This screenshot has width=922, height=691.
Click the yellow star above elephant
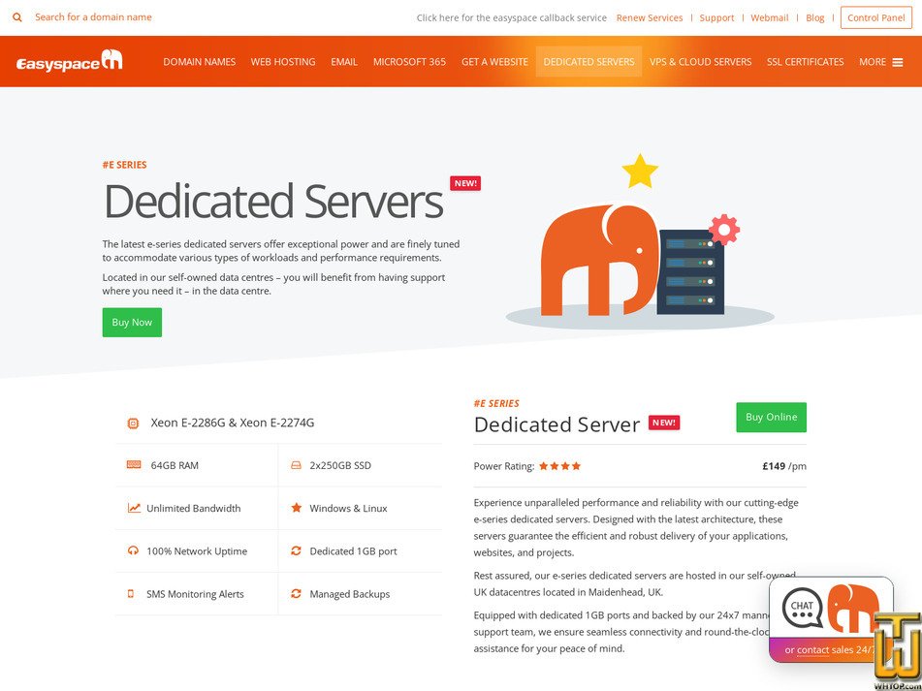pyautogui.click(x=640, y=172)
